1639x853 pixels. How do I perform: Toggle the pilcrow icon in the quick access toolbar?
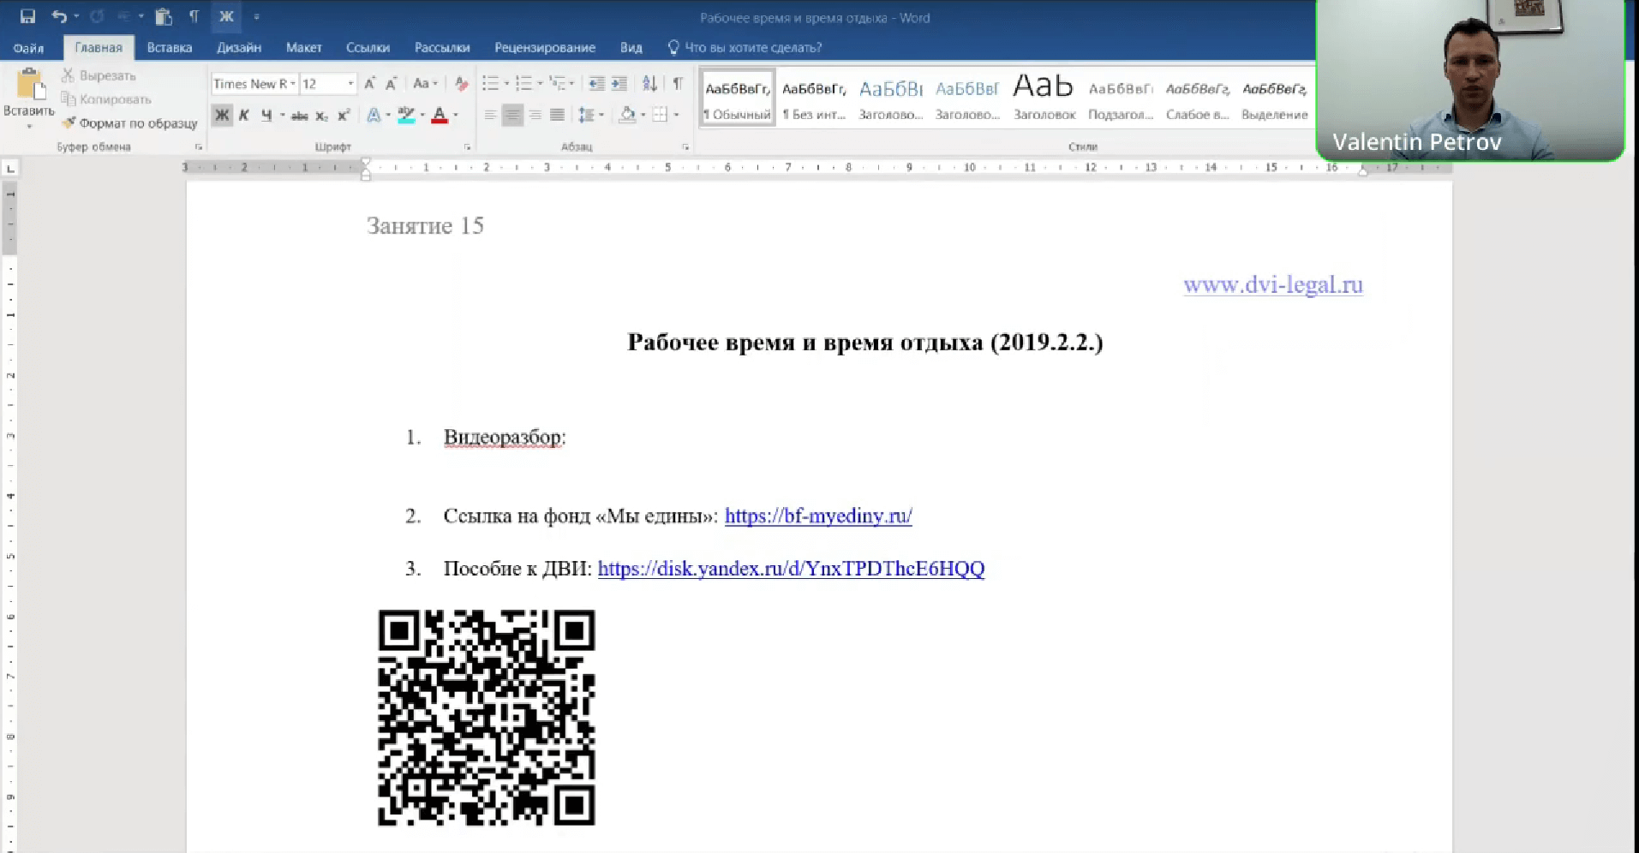tap(194, 16)
